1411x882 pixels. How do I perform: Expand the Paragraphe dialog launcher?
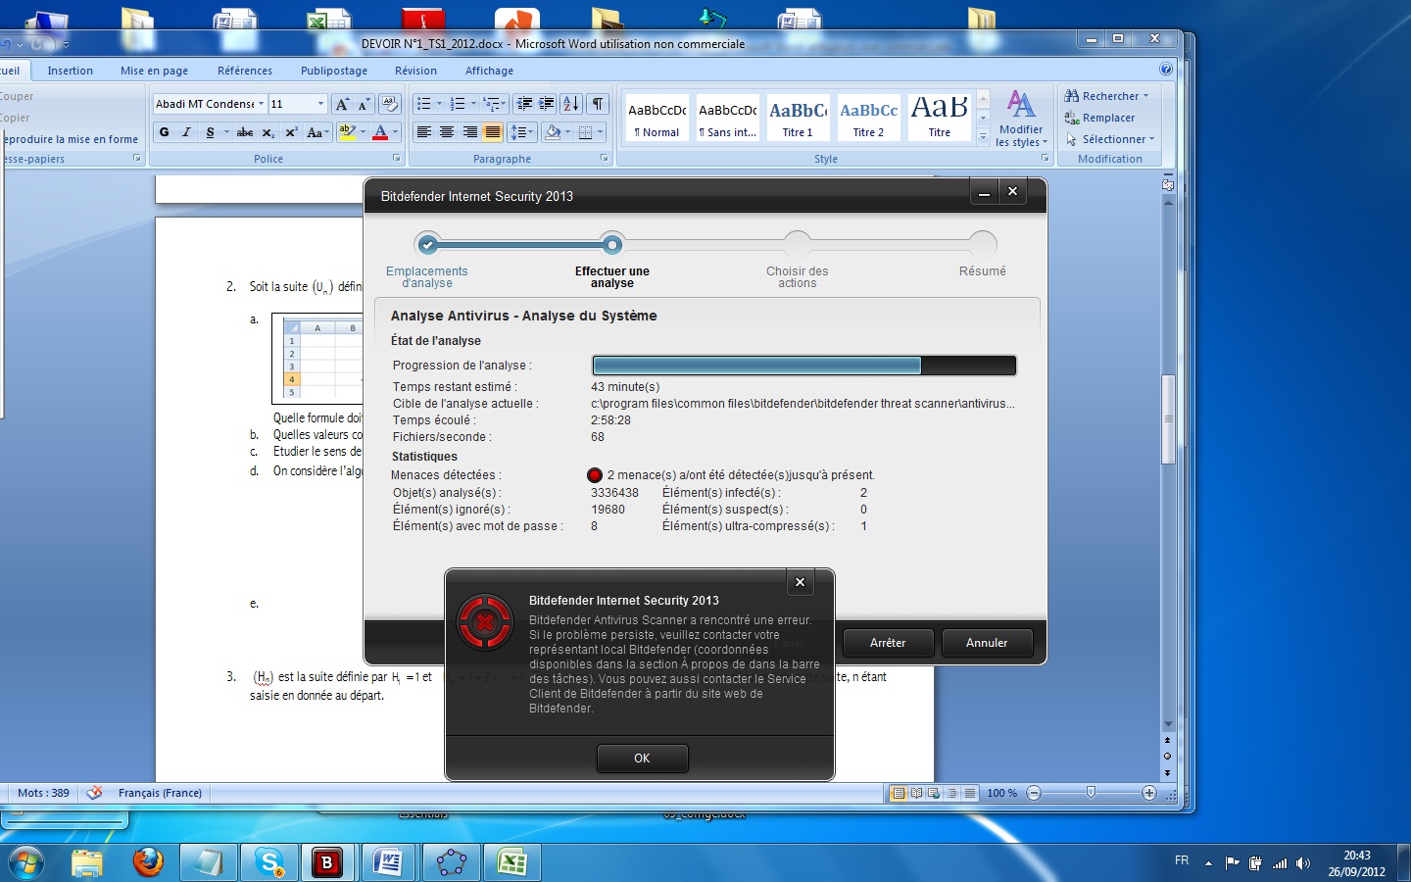pyautogui.click(x=605, y=159)
